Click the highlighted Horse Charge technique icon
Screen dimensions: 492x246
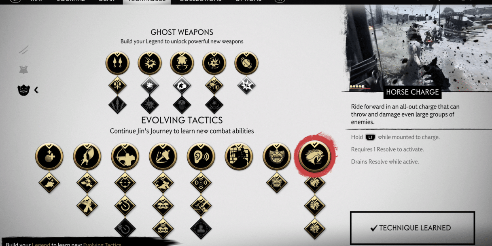pos(314,156)
